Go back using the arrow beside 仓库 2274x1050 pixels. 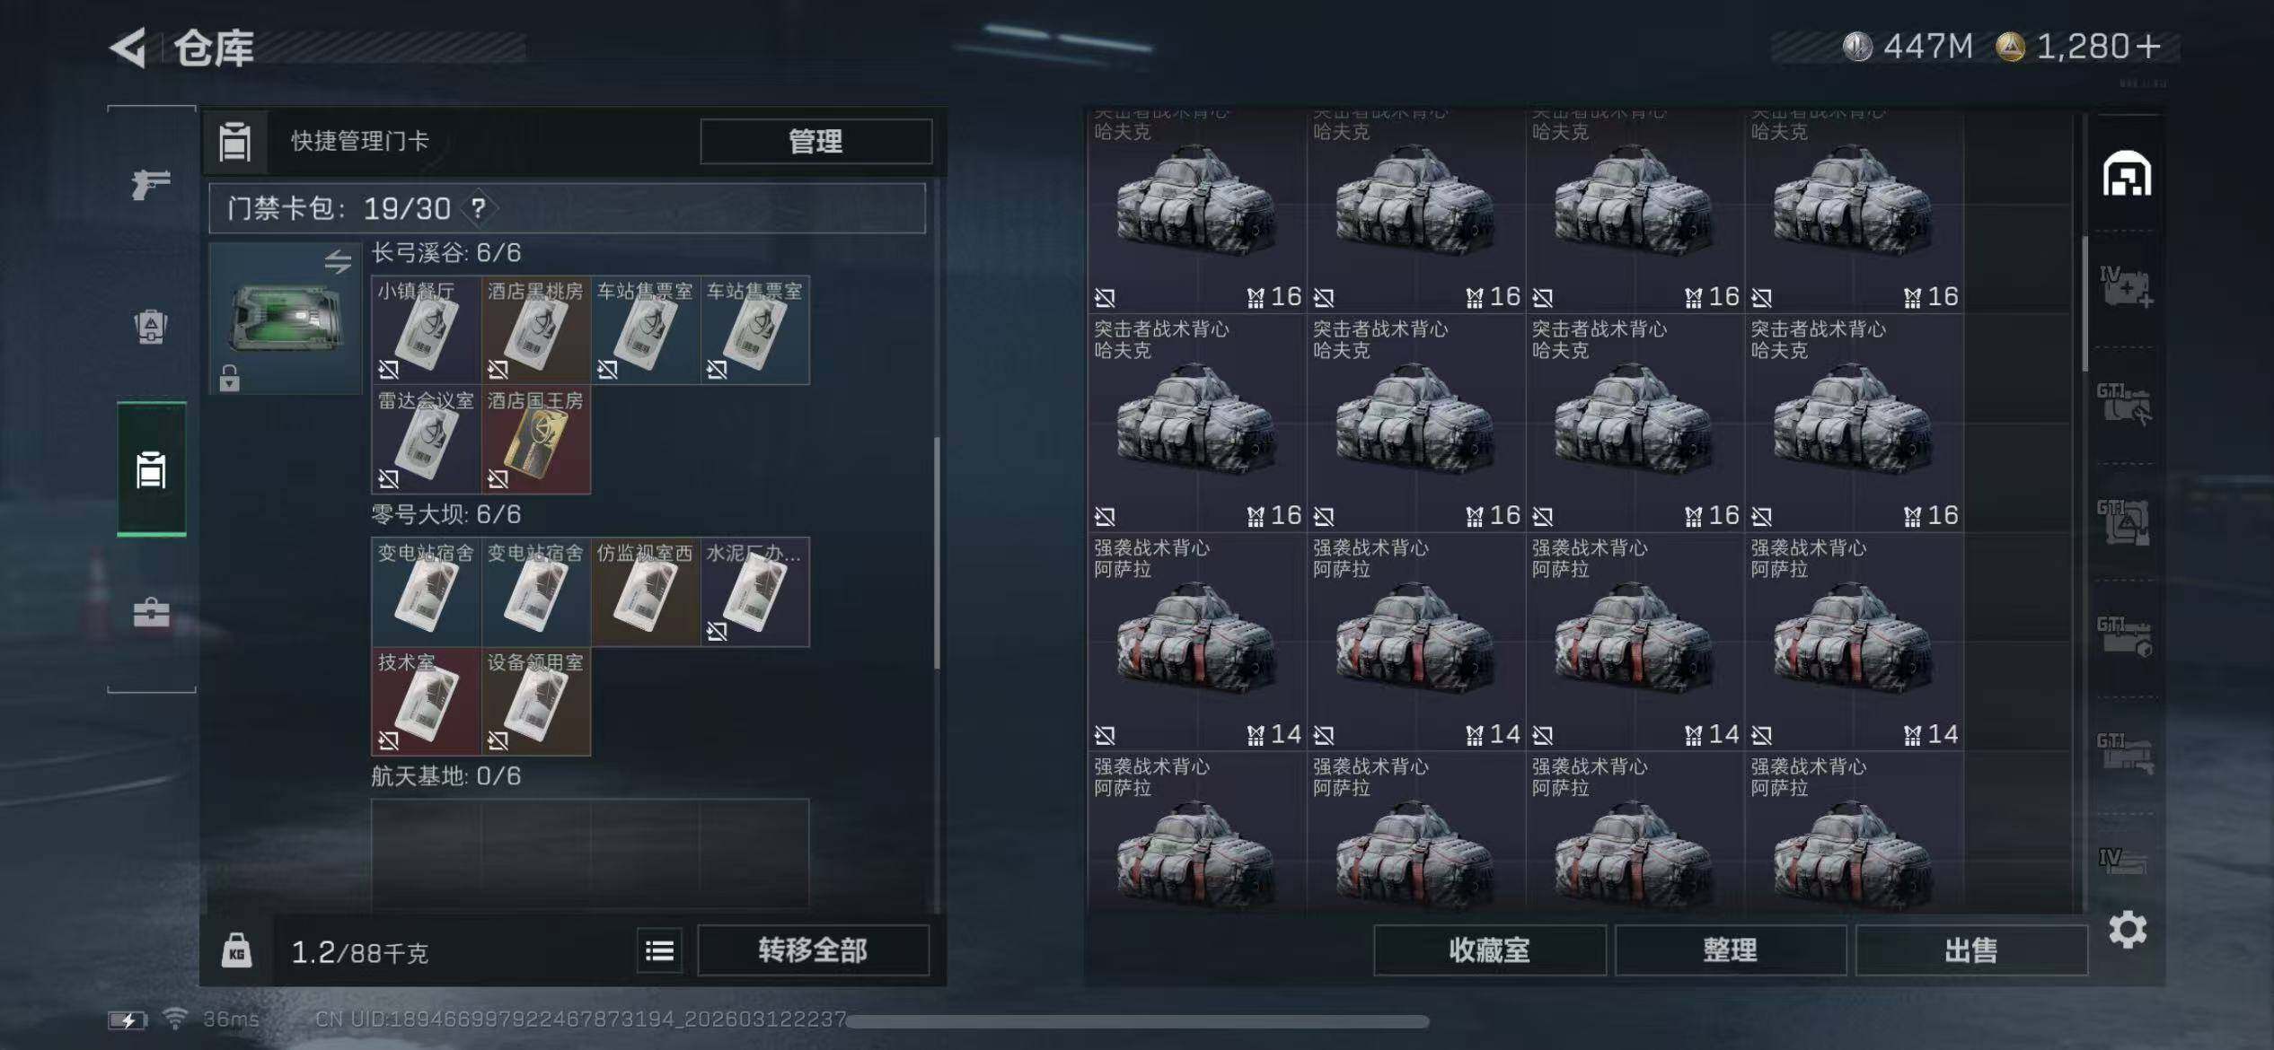coord(128,48)
